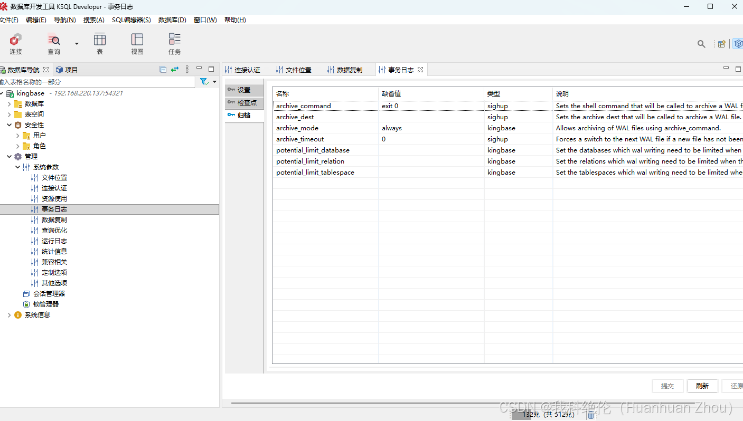Viewport: 743px width, 421px height.
Task: Open the 文件(F) menu
Action: [9, 20]
